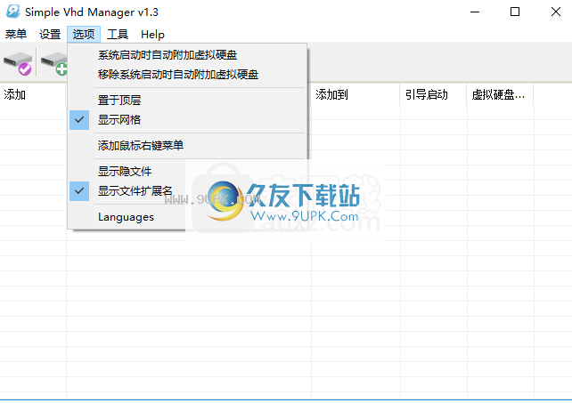Choose 移除系统启动时自动附加虚拟硬盘
The image size is (572, 403).
tap(187, 75)
